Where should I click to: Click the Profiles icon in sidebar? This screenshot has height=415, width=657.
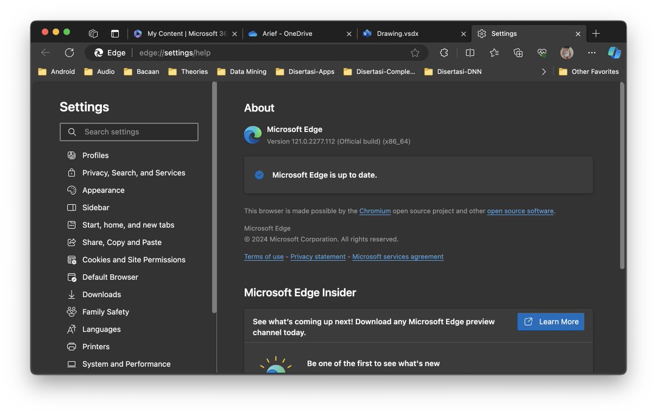72,155
